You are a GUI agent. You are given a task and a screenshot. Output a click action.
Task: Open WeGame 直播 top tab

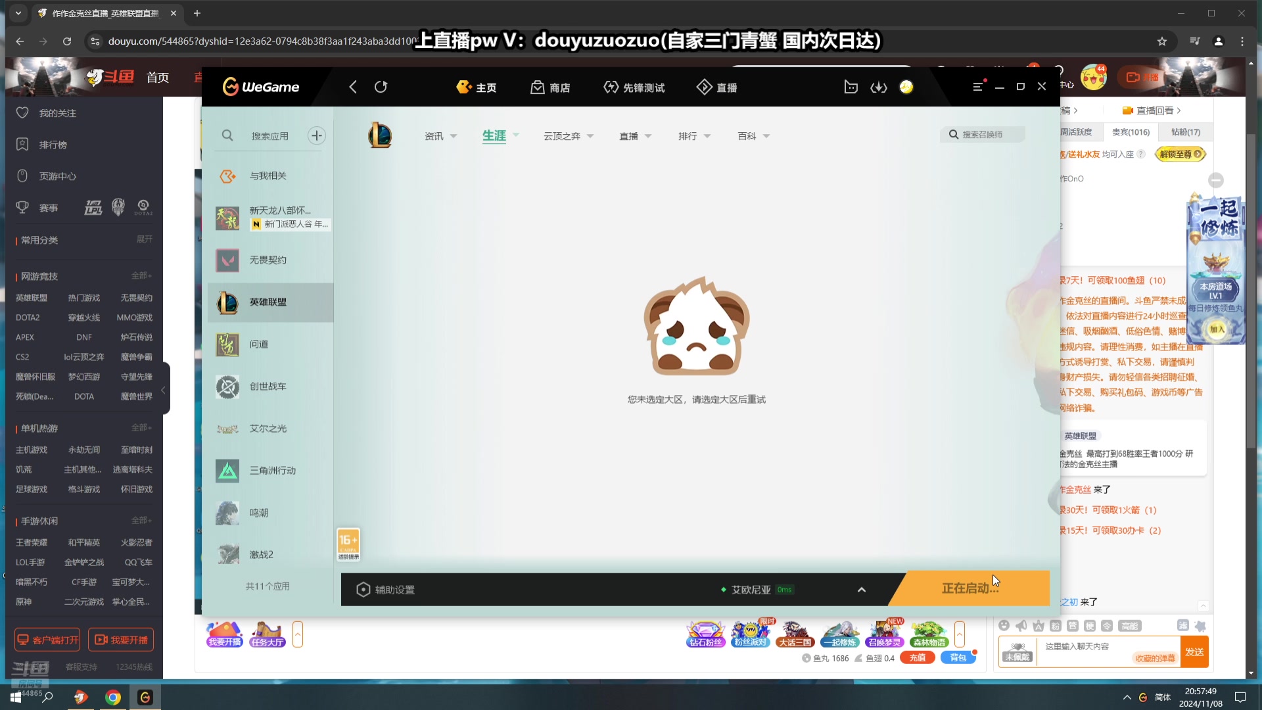tap(717, 87)
